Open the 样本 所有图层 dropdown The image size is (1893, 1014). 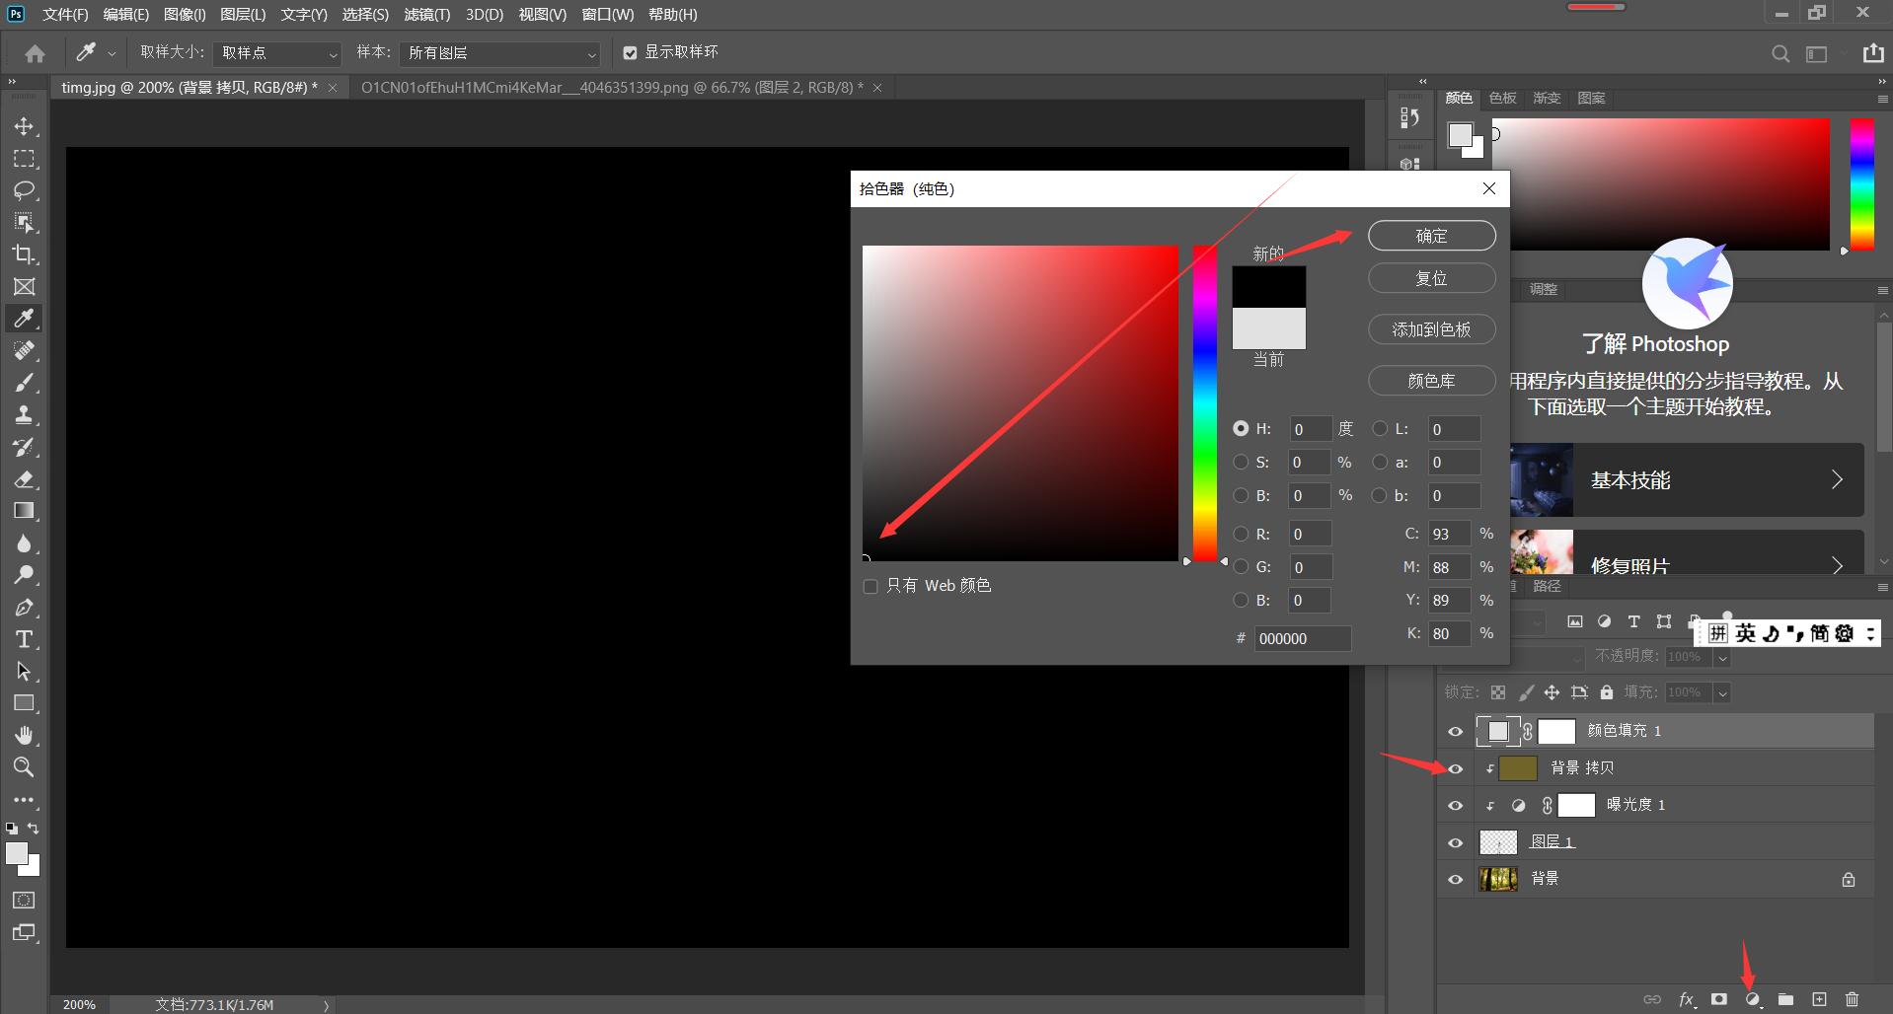tap(501, 53)
